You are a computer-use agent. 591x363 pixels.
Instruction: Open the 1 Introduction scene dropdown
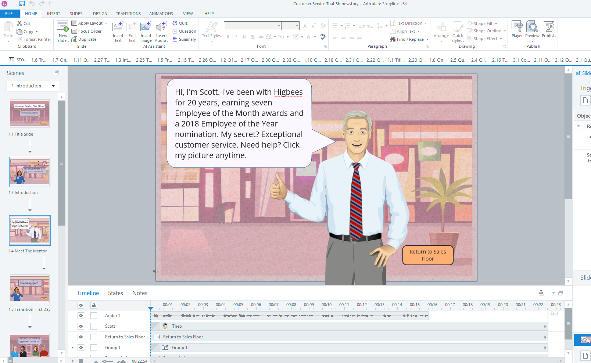tap(33, 86)
